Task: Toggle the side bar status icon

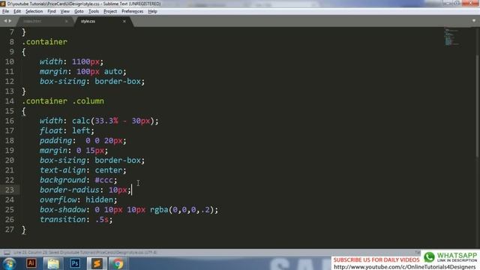Action: [7, 253]
